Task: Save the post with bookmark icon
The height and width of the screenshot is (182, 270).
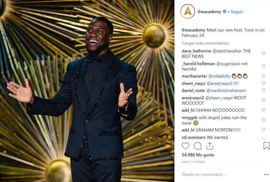Action: [x=267, y=146]
